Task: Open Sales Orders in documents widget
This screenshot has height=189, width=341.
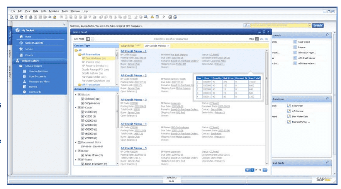Action: coord(304,42)
